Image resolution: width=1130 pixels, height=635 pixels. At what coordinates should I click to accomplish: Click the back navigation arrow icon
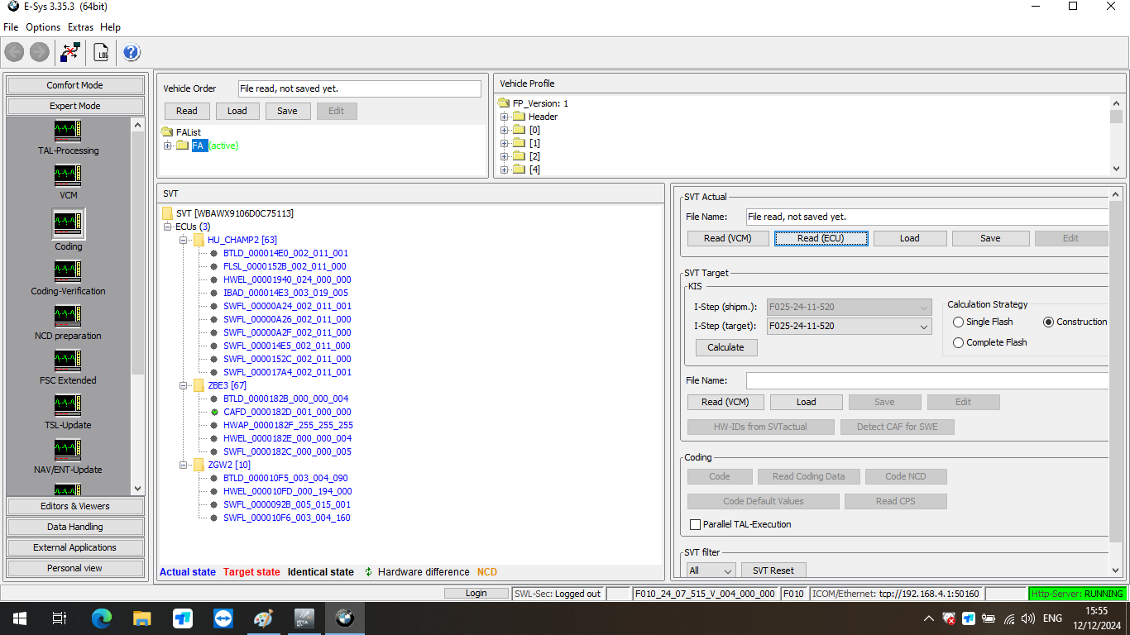pyautogui.click(x=14, y=52)
